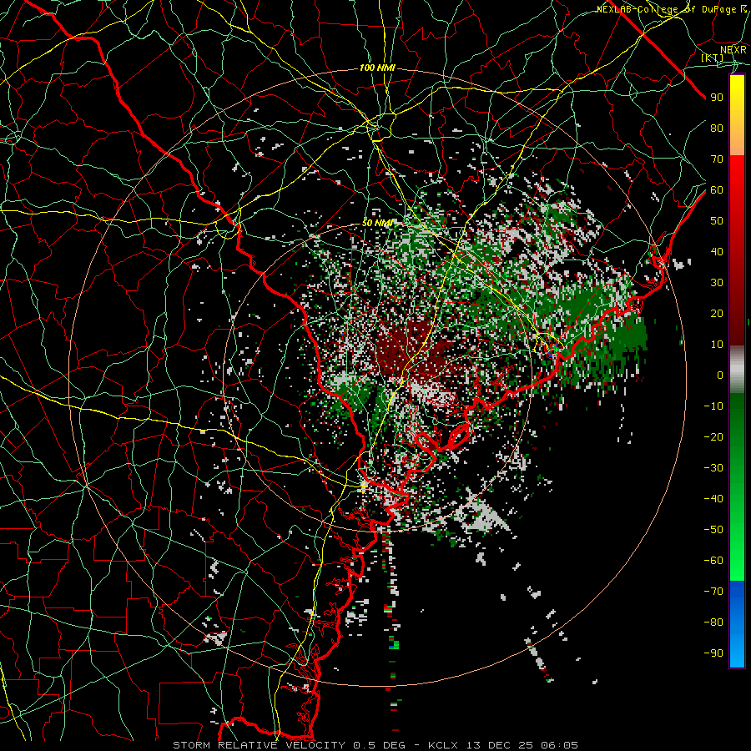Screen dimensions: 751x751
Task: Select the "-80" value on the velocity scale
Action: click(713, 622)
